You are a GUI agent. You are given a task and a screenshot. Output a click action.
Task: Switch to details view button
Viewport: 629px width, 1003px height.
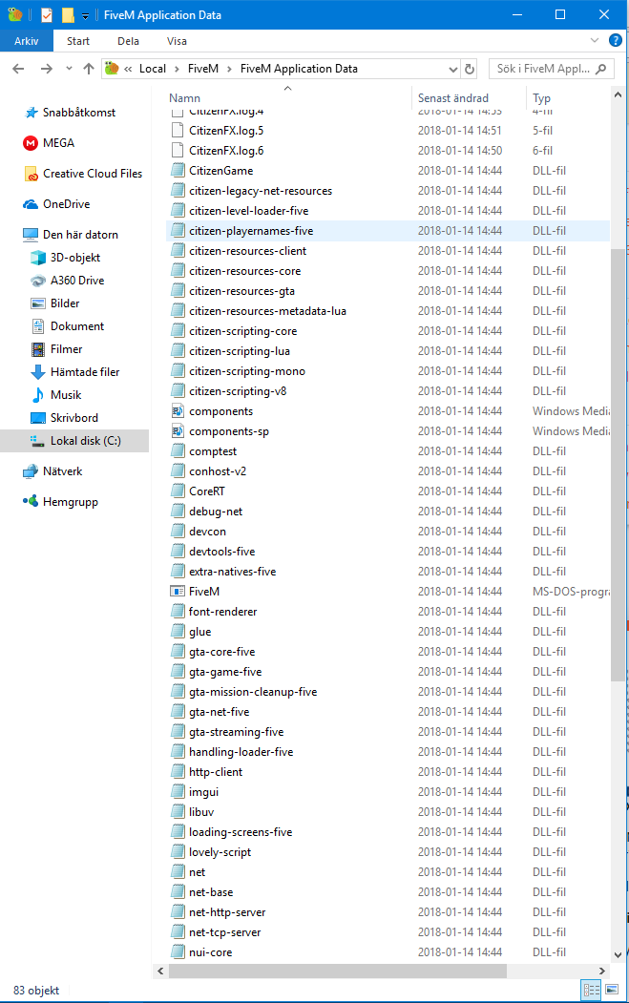[591, 991]
